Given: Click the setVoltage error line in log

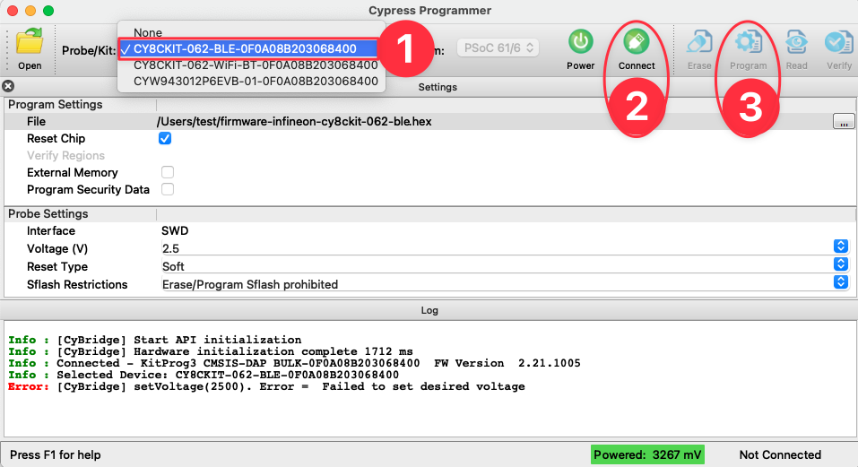Looking at the screenshot, I should (x=266, y=386).
